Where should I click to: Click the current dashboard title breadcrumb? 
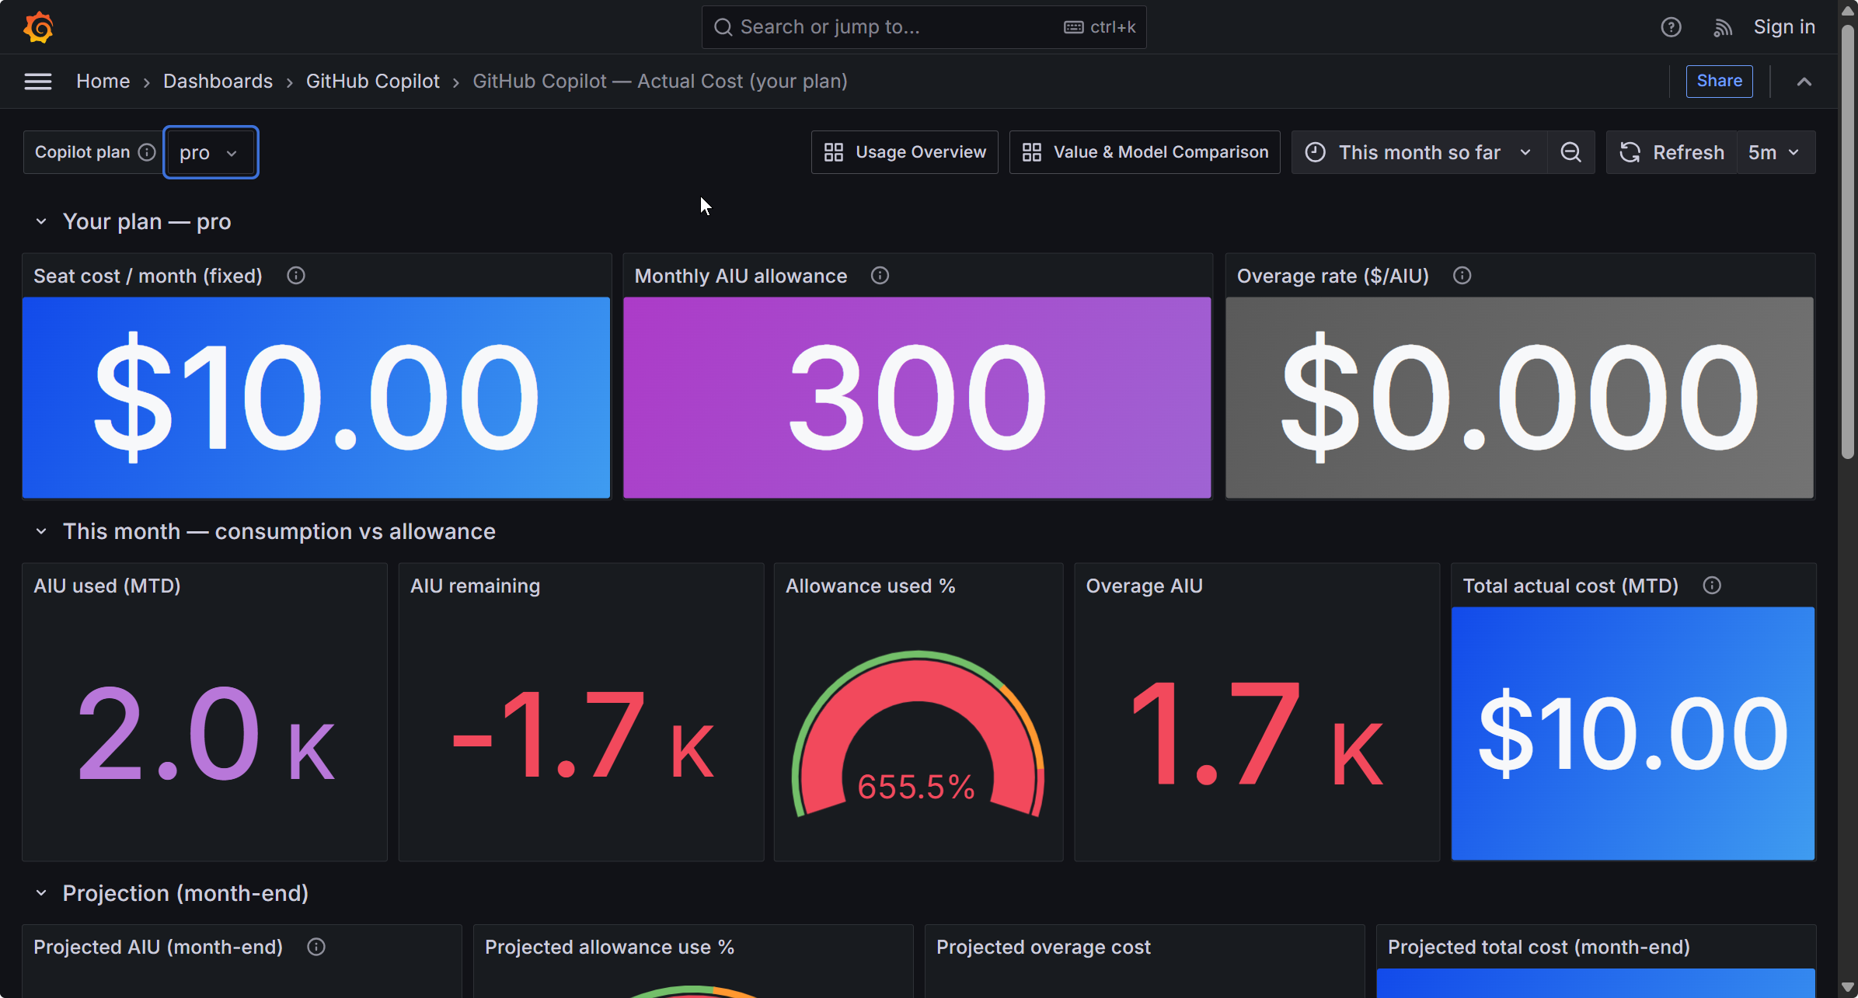tap(660, 82)
